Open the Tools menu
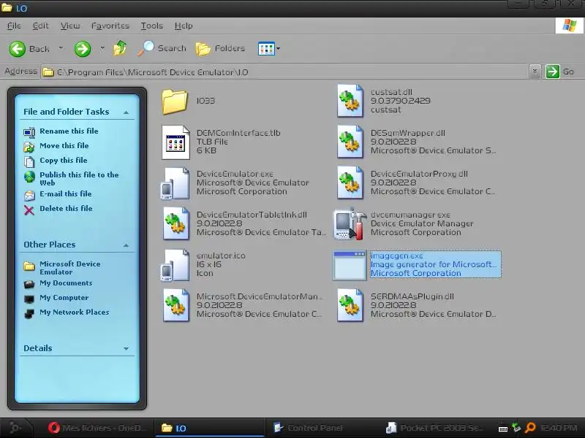585x438 pixels. click(151, 26)
